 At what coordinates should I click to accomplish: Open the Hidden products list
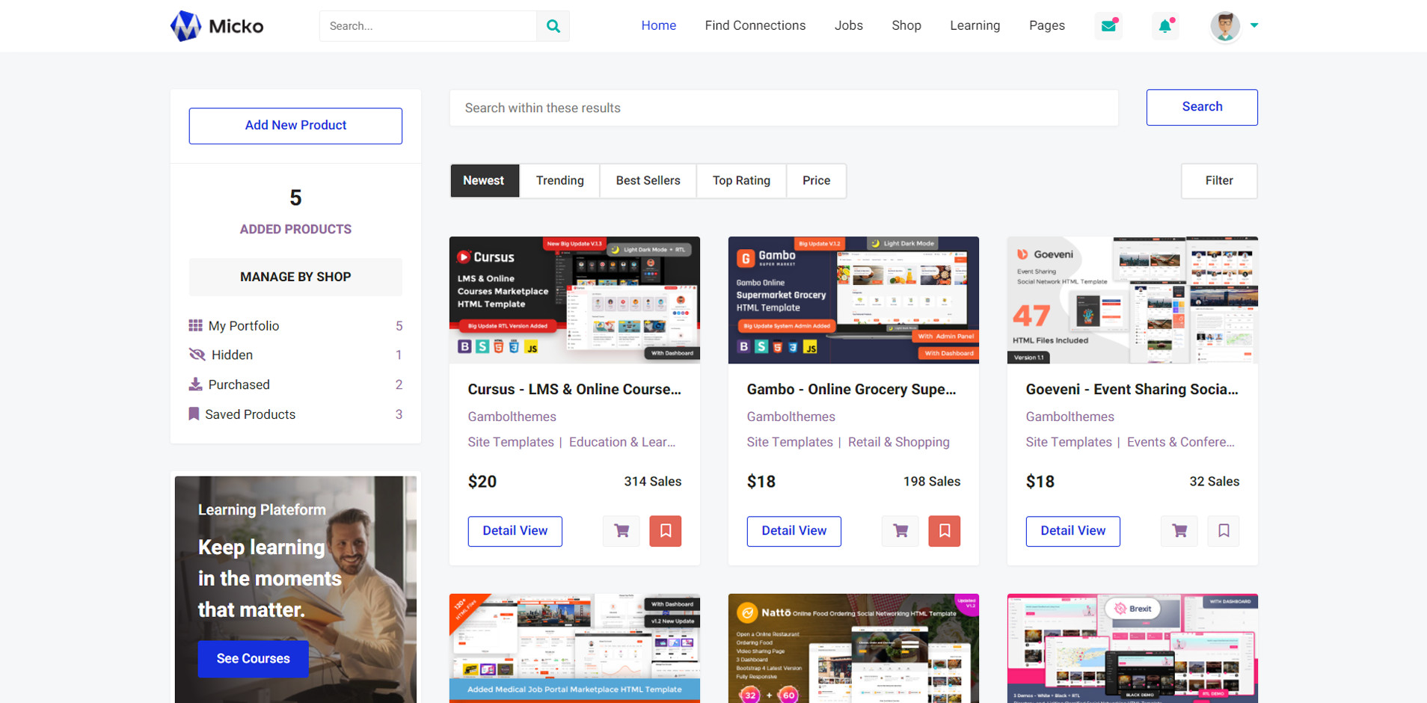(232, 355)
